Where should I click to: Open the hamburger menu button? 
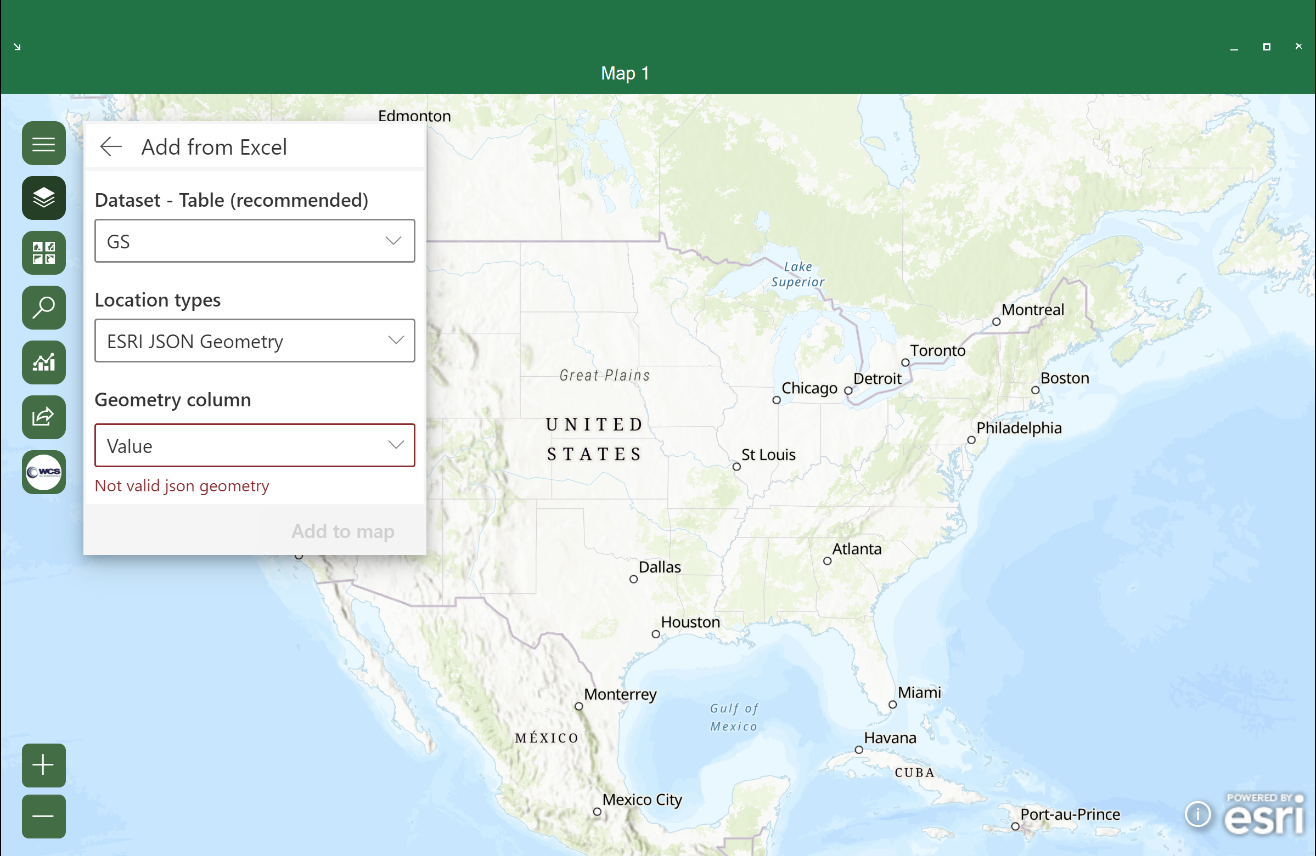click(x=44, y=144)
